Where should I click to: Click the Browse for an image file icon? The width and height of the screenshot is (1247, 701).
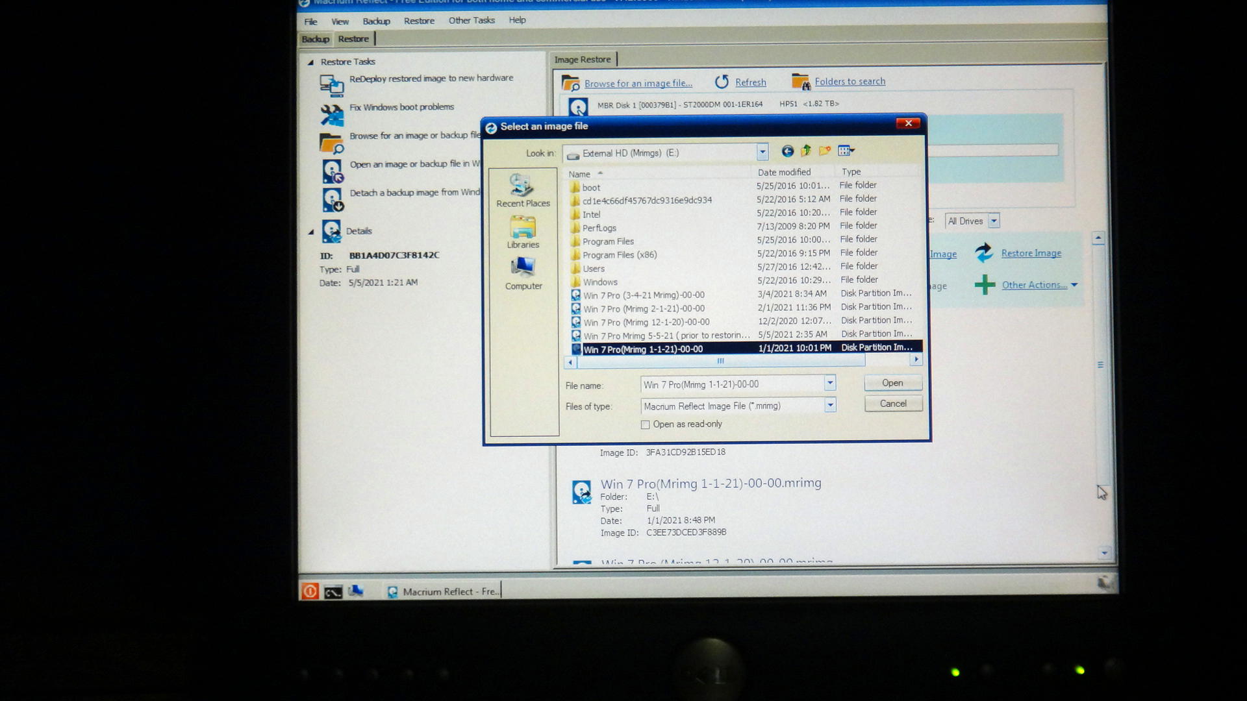click(570, 83)
